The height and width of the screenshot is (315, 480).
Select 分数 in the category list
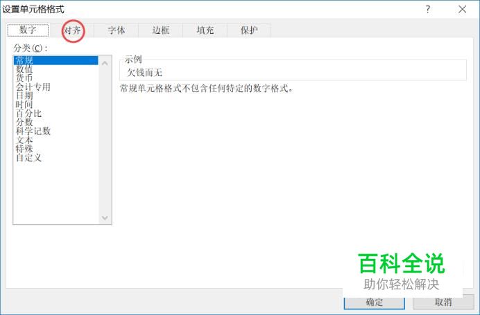click(x=56, y=123)
